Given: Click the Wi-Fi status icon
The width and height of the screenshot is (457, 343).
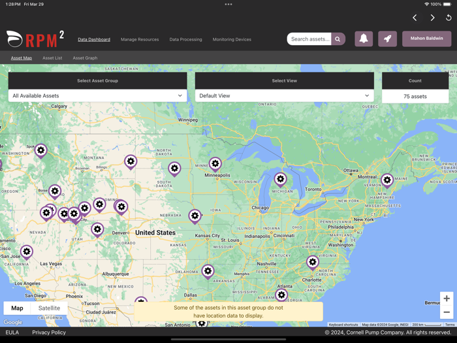Looking at the screenshot, I should click(427, 5).
